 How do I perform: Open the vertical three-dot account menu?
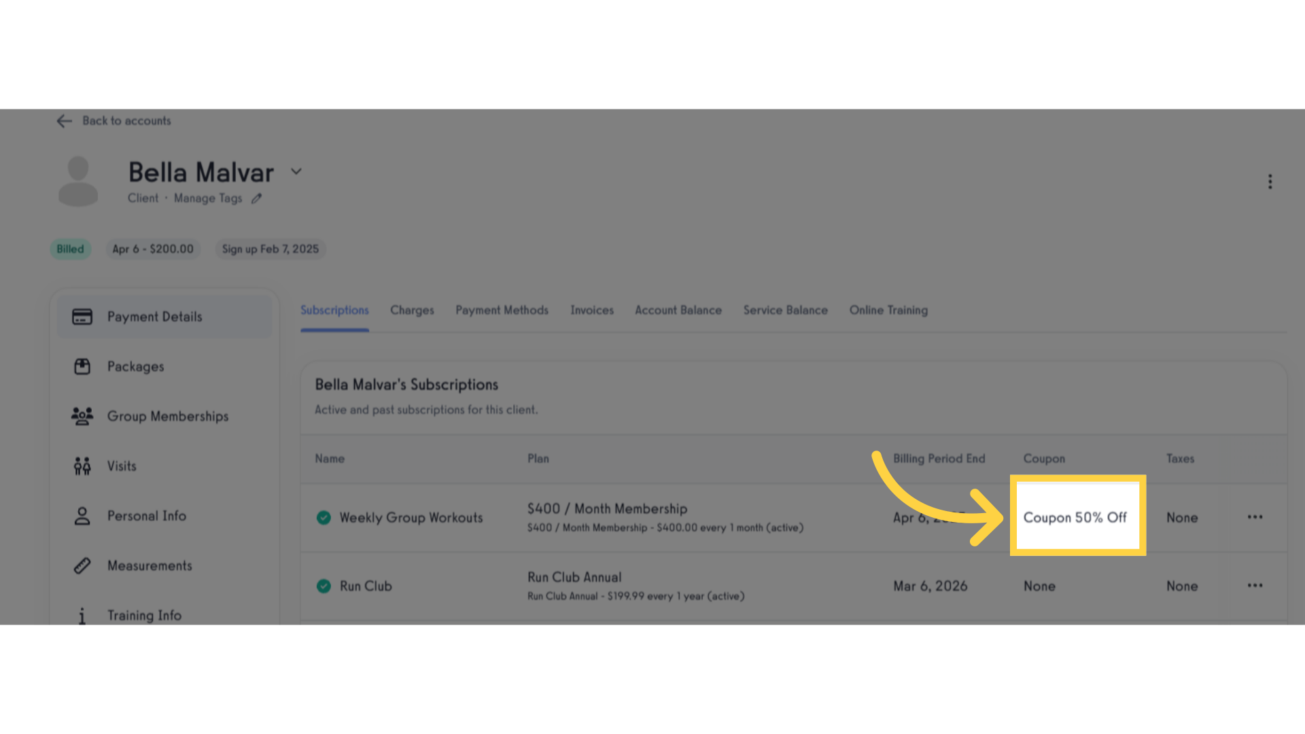(1270, 181)
